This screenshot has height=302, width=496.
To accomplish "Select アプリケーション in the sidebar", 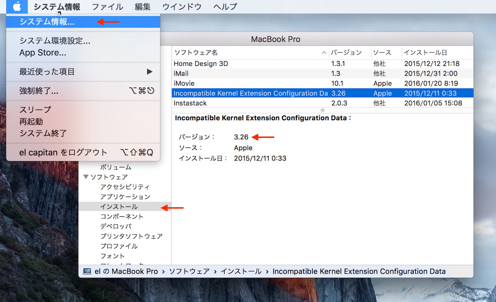I will (125, 197).
